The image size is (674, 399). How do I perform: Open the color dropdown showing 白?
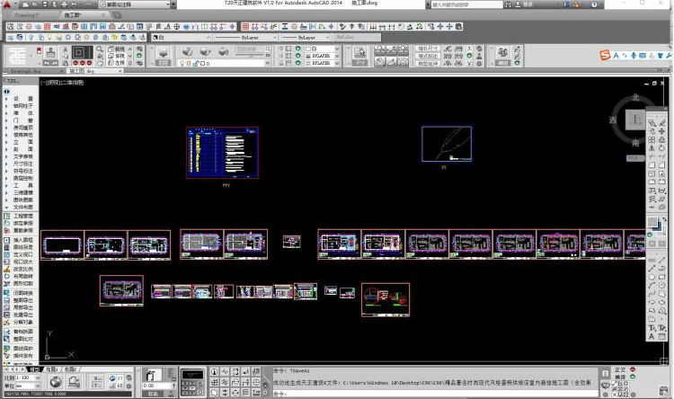(x=182, y=38)
